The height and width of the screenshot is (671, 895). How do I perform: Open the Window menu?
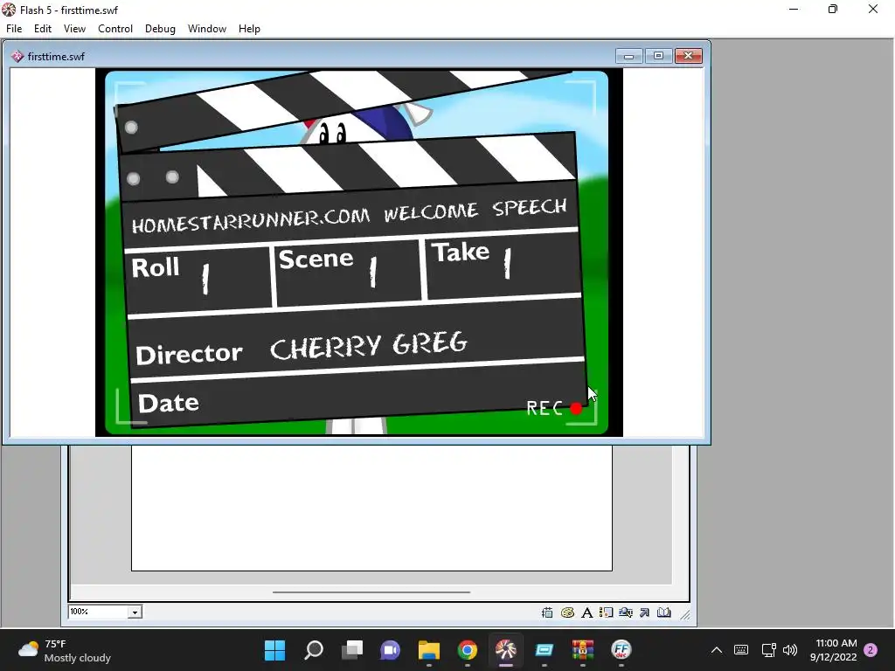(207, 29)
